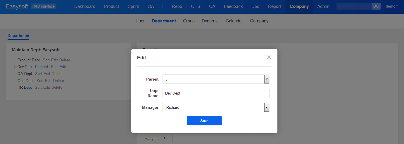This screenshot has width=404, height=144.
Task: Go to the Sprint menu
Action: coord(133,6)
